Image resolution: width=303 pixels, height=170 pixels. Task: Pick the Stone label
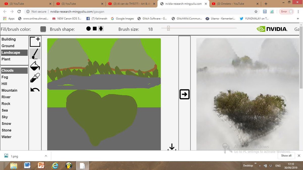click(7, 130)
